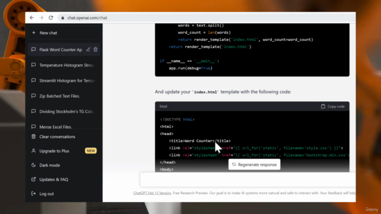Screen dimensions: 381x214
Task: Click the logout arrow icon
Action: point(33,194)
